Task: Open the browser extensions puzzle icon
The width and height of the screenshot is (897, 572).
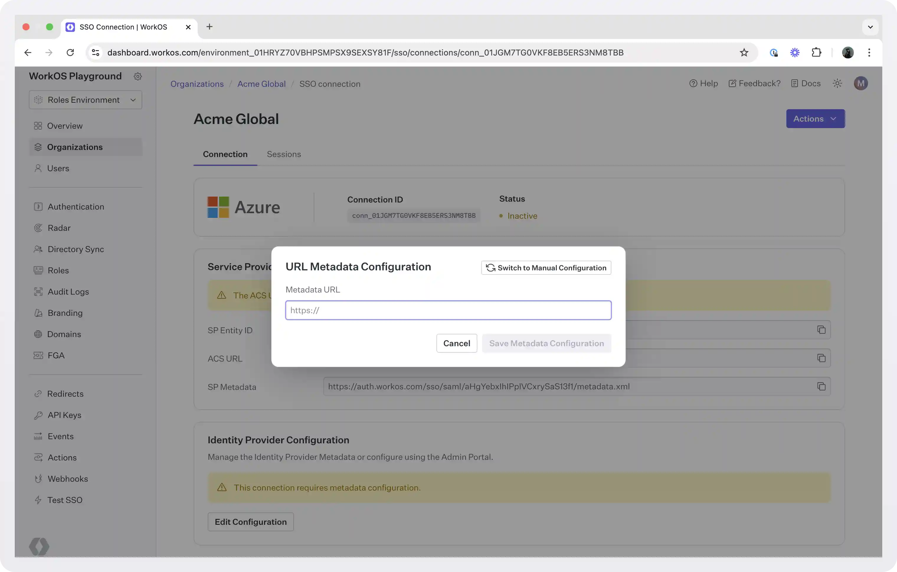Action: coord(816,53)
